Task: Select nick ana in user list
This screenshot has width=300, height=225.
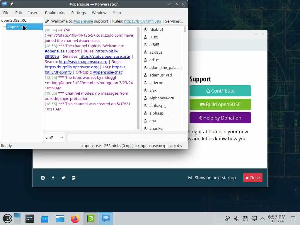Action: tap(152, 121)
